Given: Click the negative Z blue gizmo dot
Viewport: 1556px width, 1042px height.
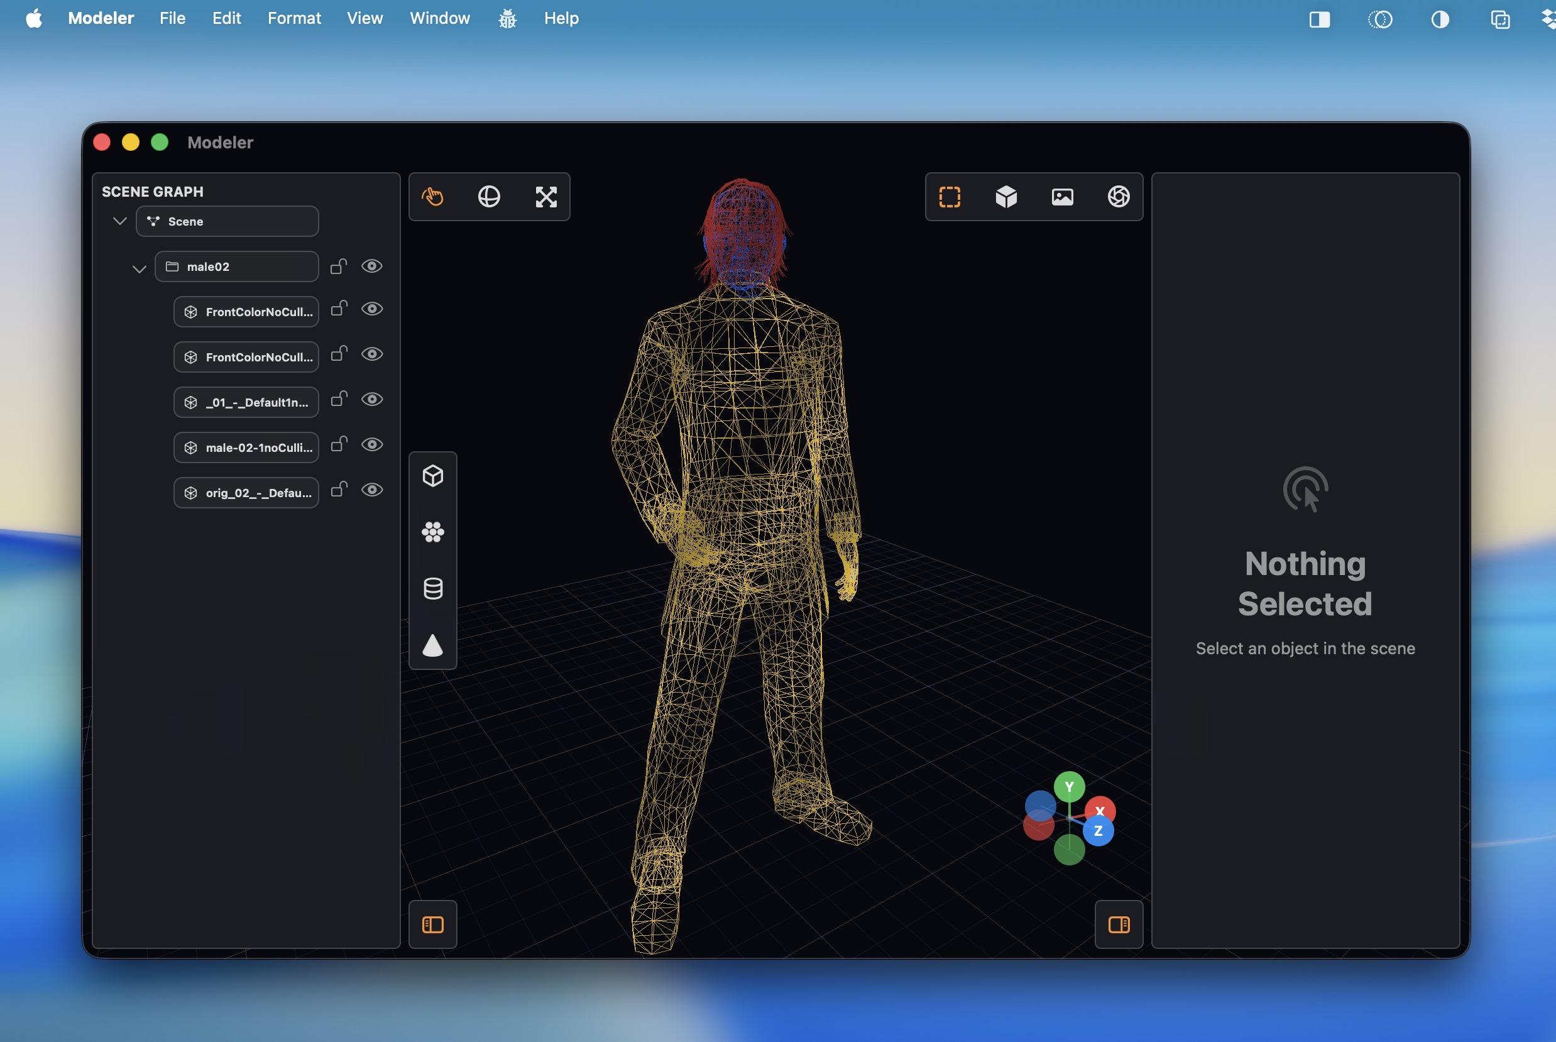Looking at the screenshot, I should coord(1041,806).
